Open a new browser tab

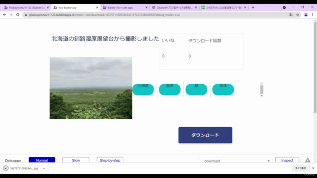coord(253,7)
